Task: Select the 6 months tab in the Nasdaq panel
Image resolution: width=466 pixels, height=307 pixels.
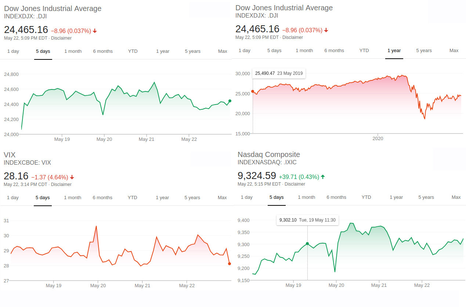Action: pos(336,197)
